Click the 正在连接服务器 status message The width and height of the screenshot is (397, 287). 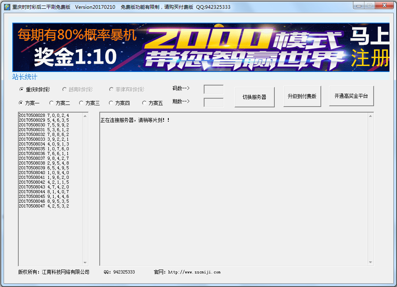click(x=135, y=120)
